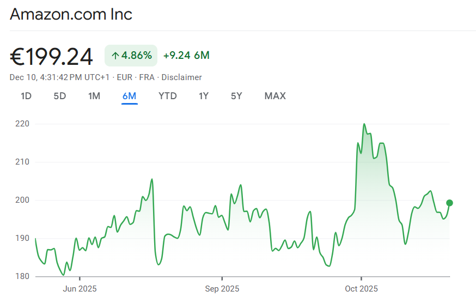Image resolution: width=476 pixels, height=303 pixels.
Task: Click the Oct 2025 axis label
Action: click(361, 288)
